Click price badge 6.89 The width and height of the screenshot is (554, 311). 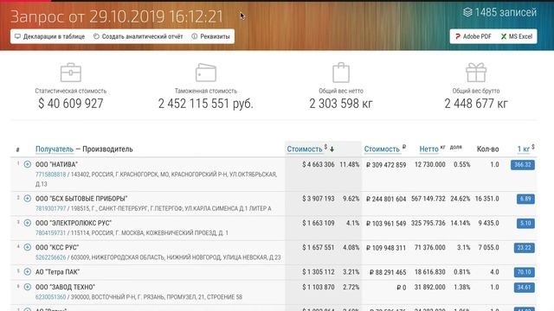[x=525, y=199]
